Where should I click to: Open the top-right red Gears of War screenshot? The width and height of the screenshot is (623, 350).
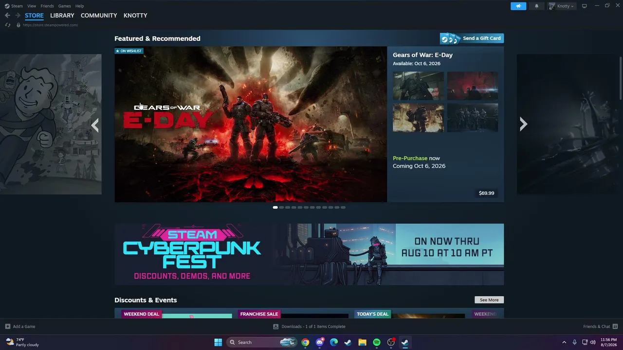tap(473, 86)
